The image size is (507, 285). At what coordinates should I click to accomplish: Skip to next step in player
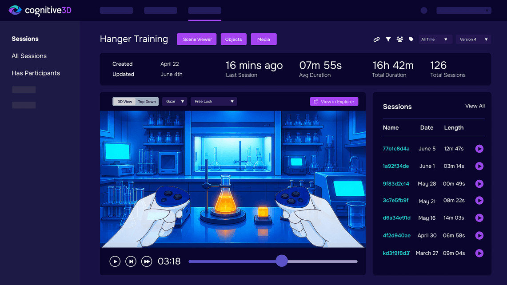coord(131,261)
